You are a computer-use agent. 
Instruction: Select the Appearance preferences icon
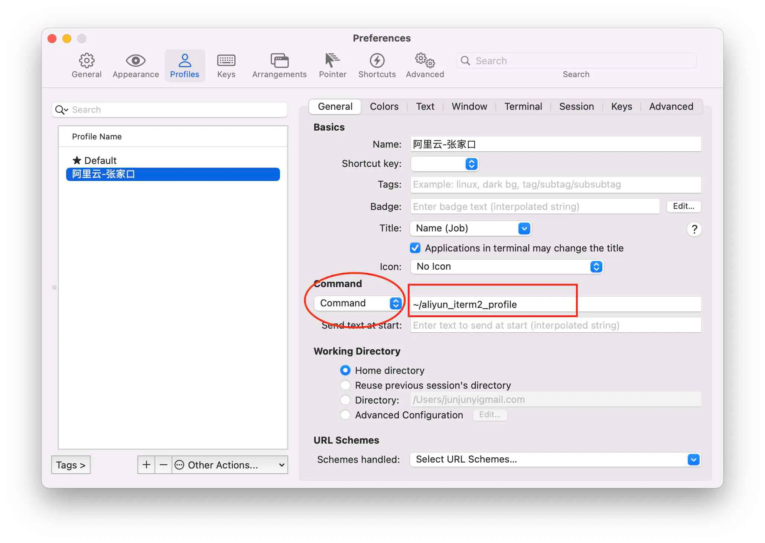tap(136, 65)
